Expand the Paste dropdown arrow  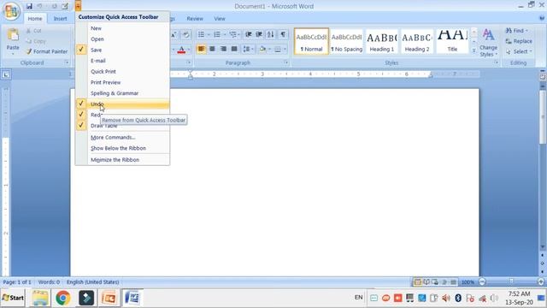click(13, 54)
